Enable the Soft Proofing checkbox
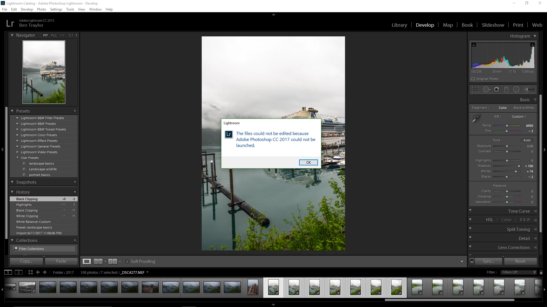Image resolution: width=547 pixels, height=307 pixels. [x=127, y=262]
